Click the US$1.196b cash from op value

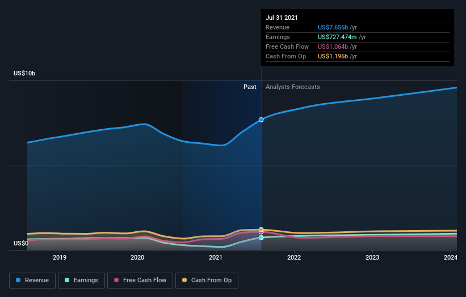click(333, 56)
